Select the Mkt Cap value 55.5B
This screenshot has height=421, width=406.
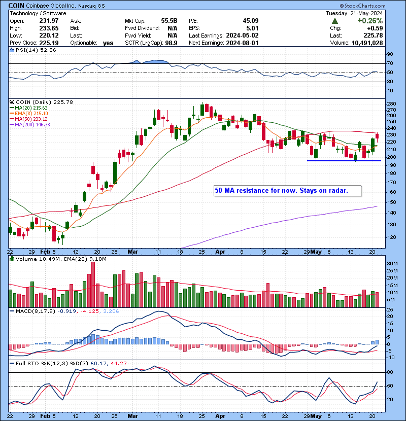[170, 21]
